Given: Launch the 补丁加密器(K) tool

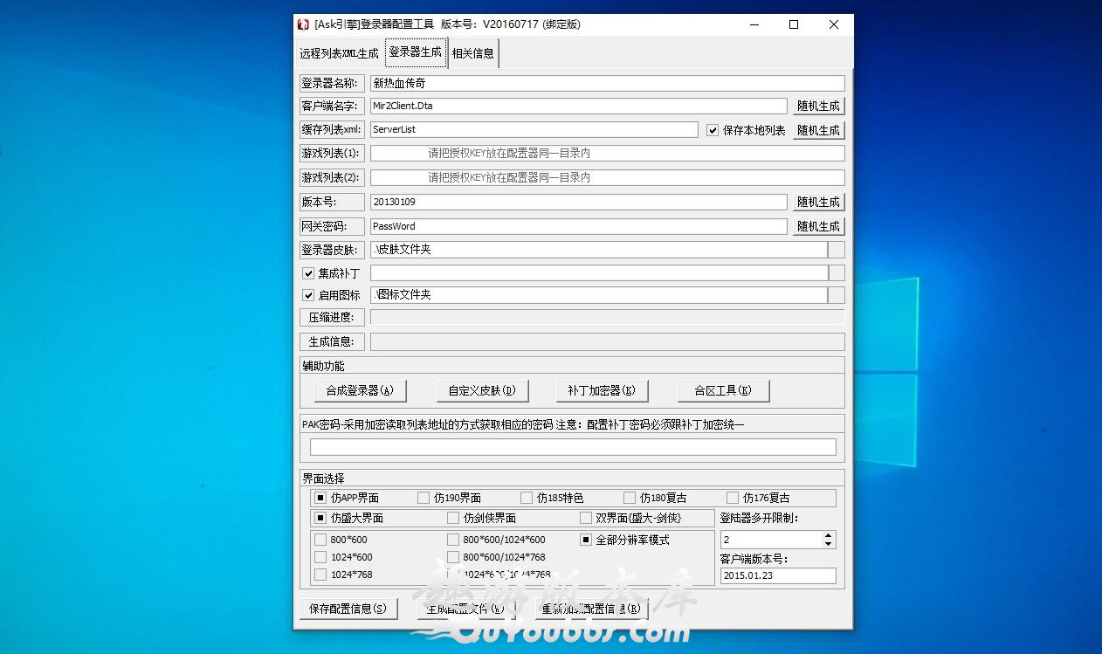Looking at the screenshot, I should coord(602,390).
